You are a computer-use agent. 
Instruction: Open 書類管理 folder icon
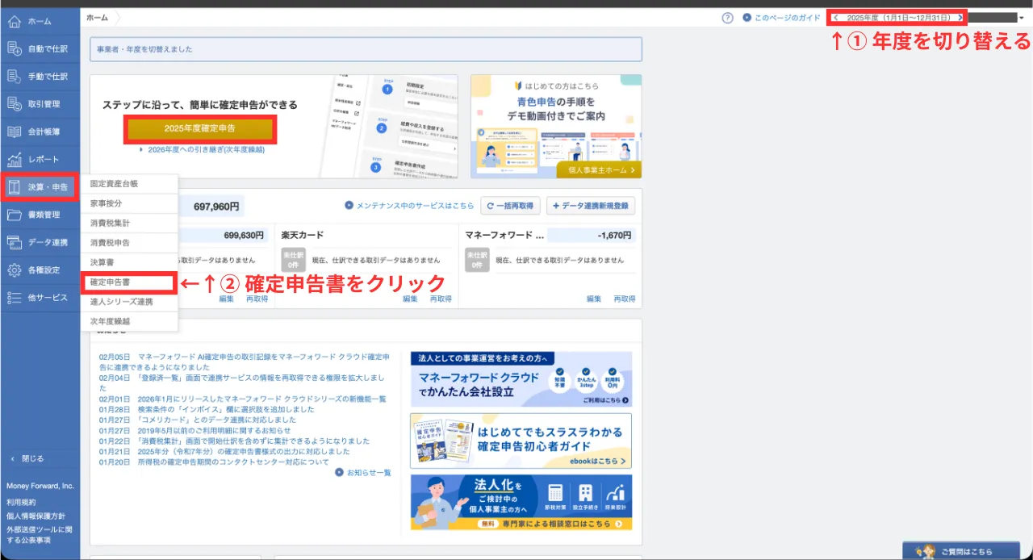pos(14,215)
